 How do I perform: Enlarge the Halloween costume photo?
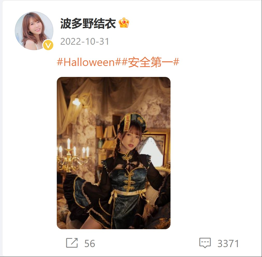click(x=114, y=153)
